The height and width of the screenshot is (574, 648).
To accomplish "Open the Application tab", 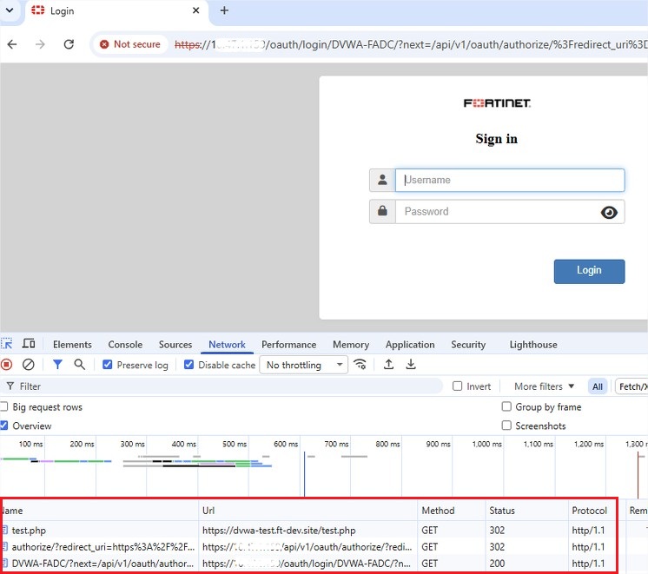I will (x=410, y=345).
